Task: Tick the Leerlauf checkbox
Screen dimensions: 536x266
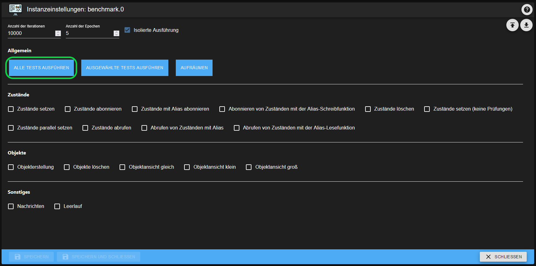Action: coord(57,206)
